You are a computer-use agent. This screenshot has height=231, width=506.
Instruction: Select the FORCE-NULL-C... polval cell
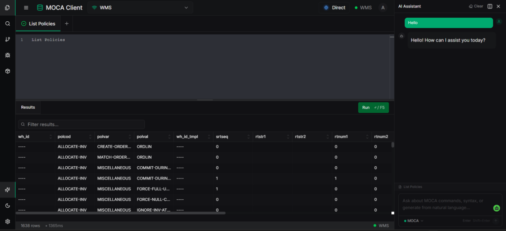[x=154, y=200]
